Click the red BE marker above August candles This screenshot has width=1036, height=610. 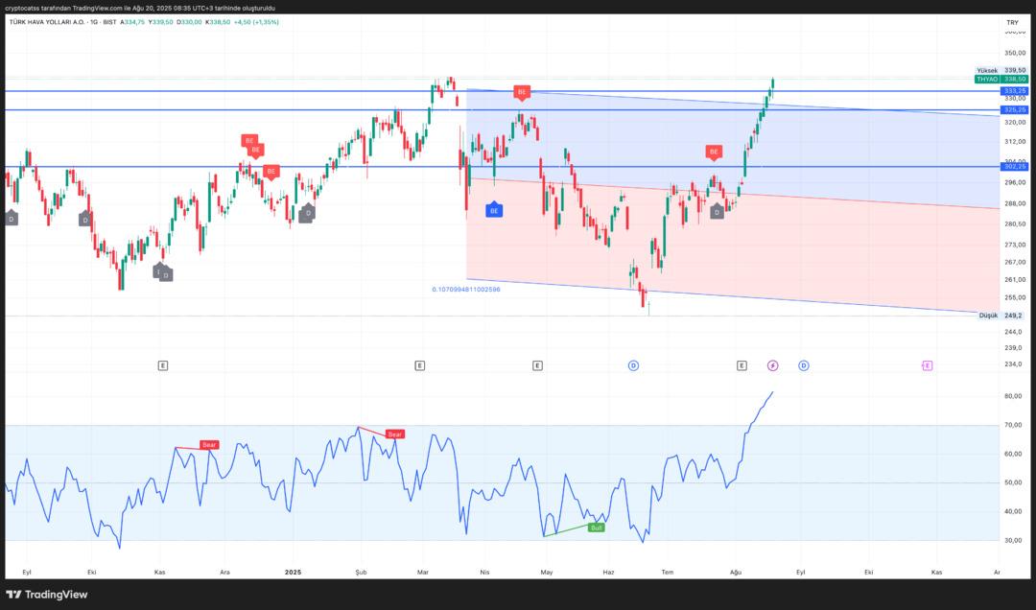pyautogui.click(x=714, y=152)
